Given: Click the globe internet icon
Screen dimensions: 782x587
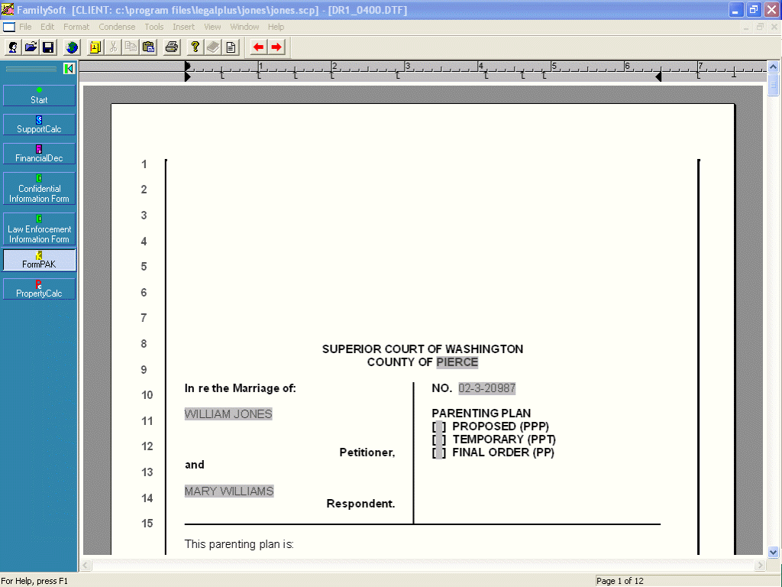Looking at the screenshot, I should pyautogui.click(x=71, y=47).
